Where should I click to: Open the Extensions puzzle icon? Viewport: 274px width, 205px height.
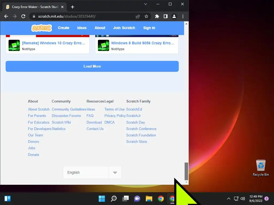click(x=157, y=16)
